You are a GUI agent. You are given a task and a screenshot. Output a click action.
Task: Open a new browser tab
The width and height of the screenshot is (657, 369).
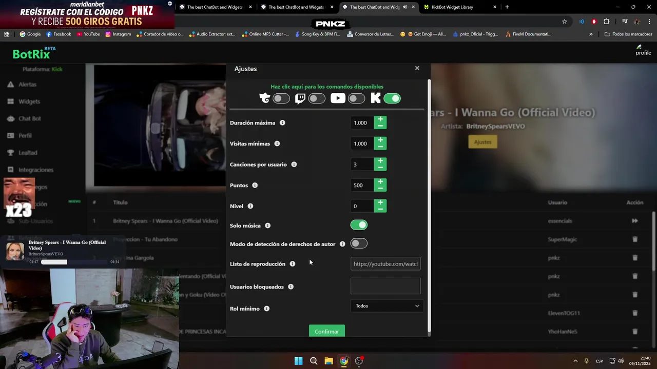pos(507,7)
